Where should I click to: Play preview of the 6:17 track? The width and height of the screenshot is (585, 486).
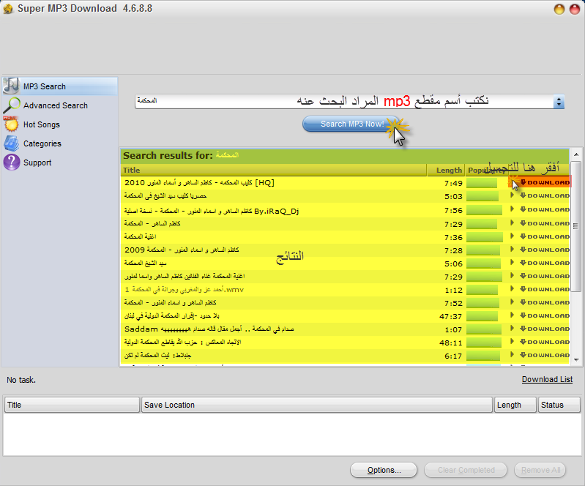click(512, 354)
